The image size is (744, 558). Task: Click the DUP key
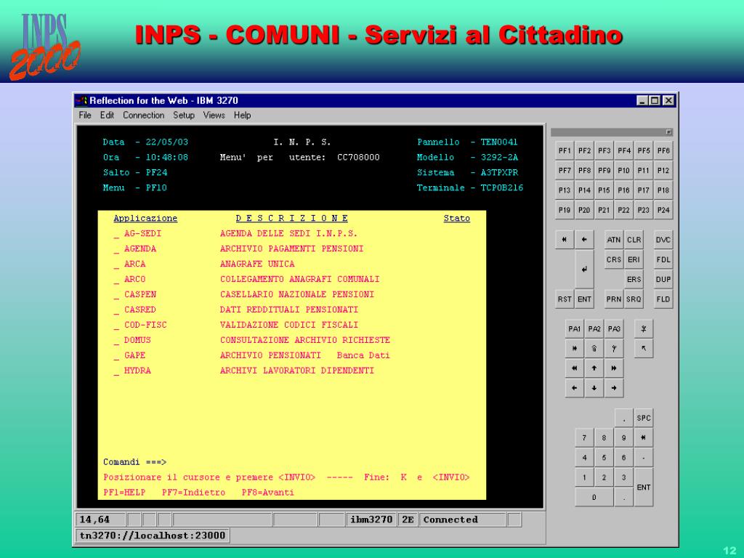click(663, 280)
